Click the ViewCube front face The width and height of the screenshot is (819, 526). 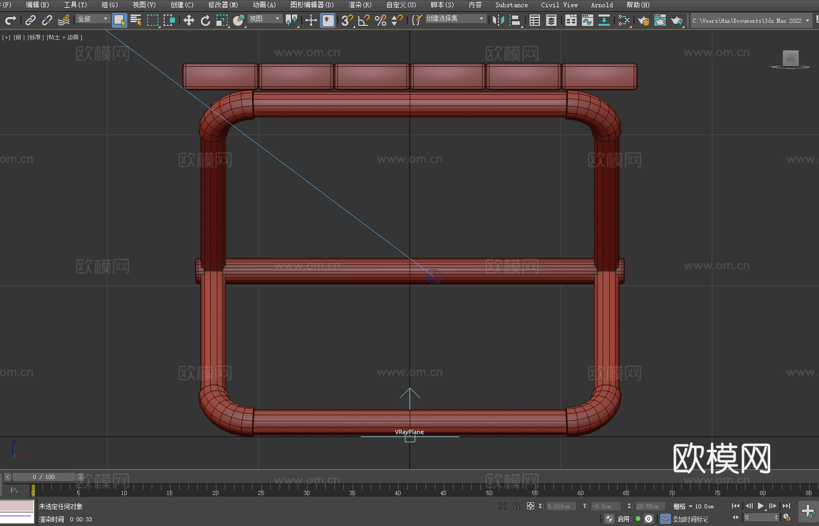click(791, 58)
